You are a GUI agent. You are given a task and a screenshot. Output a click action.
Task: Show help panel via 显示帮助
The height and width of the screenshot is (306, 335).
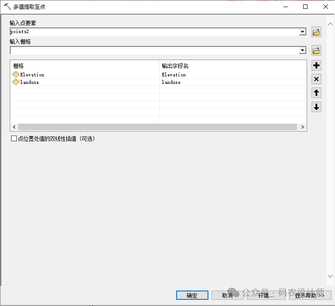(x=309, y=295)
